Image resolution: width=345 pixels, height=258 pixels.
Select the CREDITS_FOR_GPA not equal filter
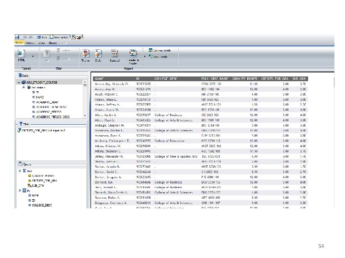point(41,130)
